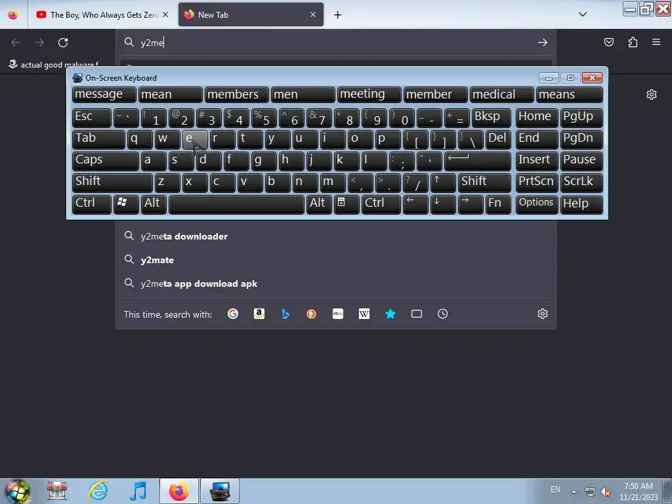
Task: Open Firefox extensions puzzle icon
Action: pos(633,42)
